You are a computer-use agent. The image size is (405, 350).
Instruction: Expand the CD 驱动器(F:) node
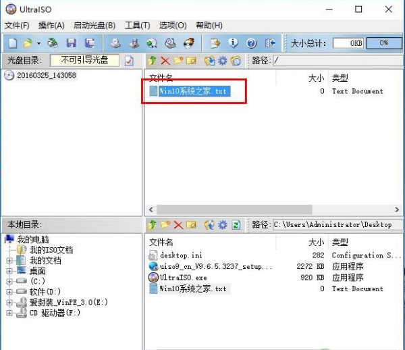coord(9,313)
